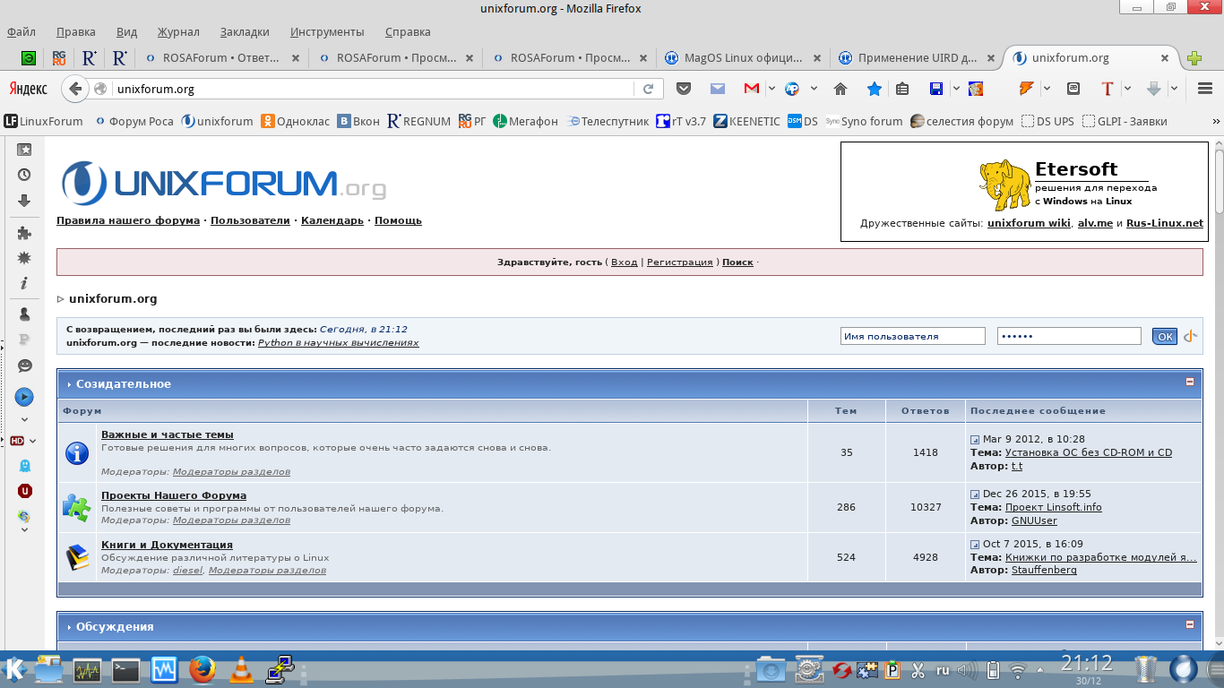
Task: Open the Правка menu
Action: [75, 31]
